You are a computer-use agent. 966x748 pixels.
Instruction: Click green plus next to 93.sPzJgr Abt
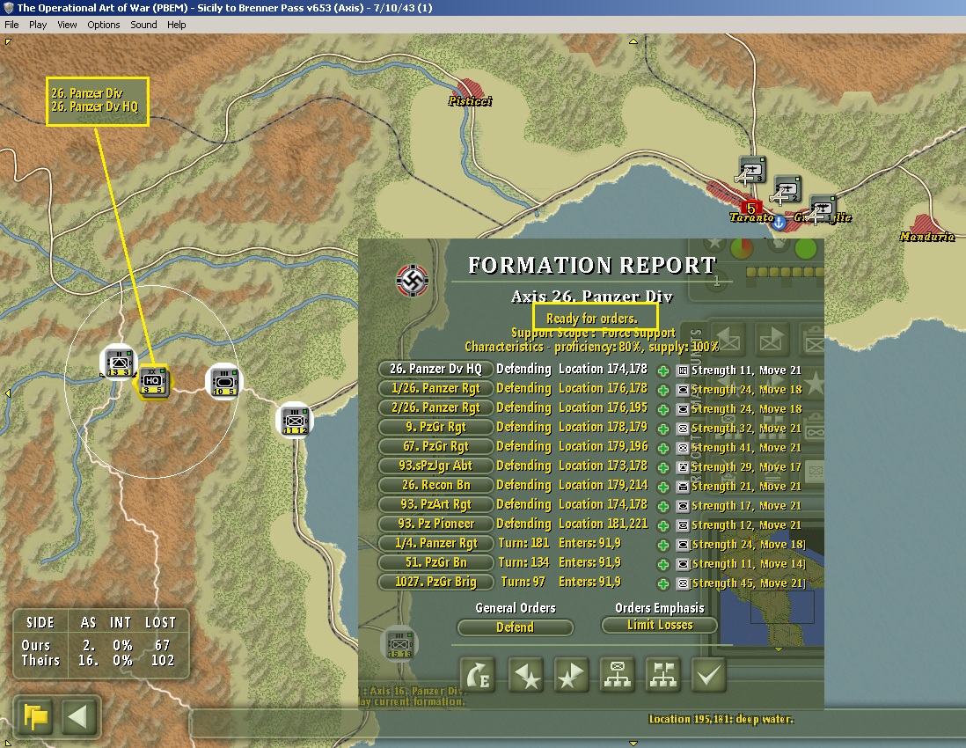tap(663, 467)
